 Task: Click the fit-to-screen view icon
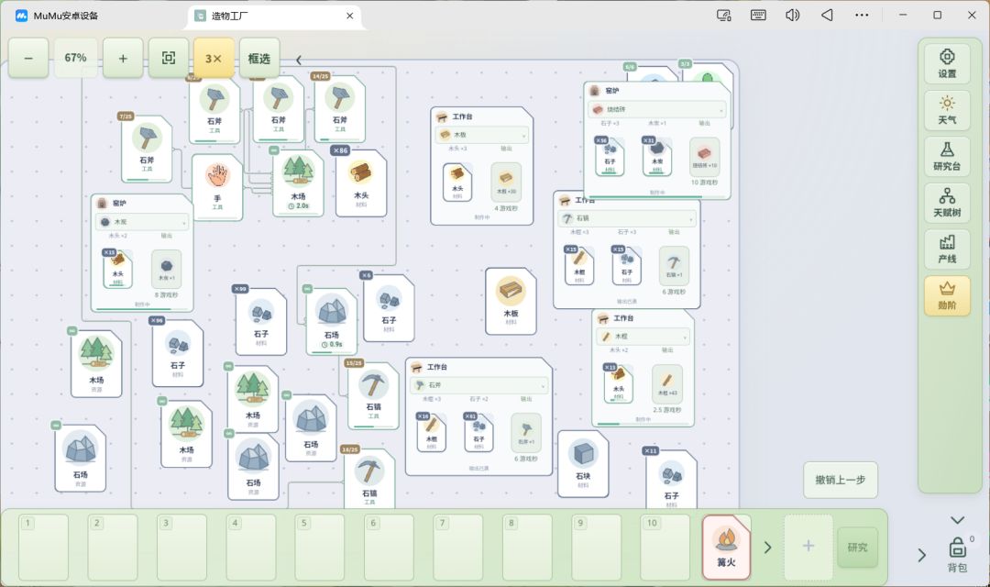[169, 58]
